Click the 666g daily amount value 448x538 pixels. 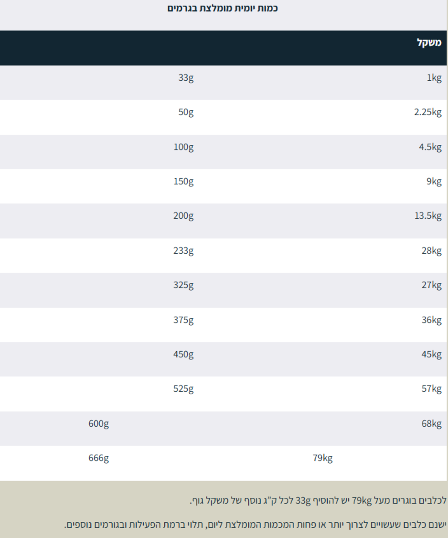[x=99, y=458]
